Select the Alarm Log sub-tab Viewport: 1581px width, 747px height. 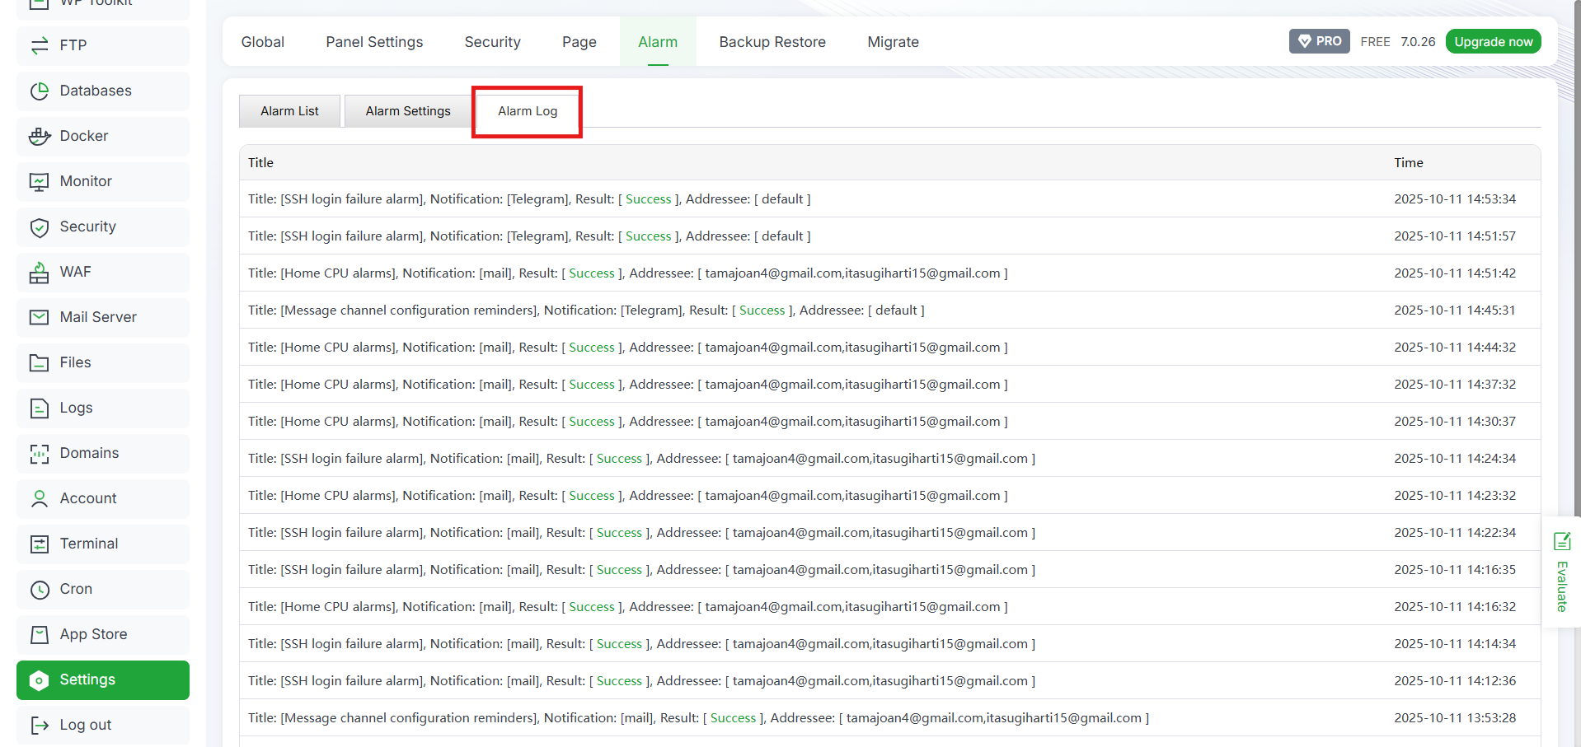(528, 111)
